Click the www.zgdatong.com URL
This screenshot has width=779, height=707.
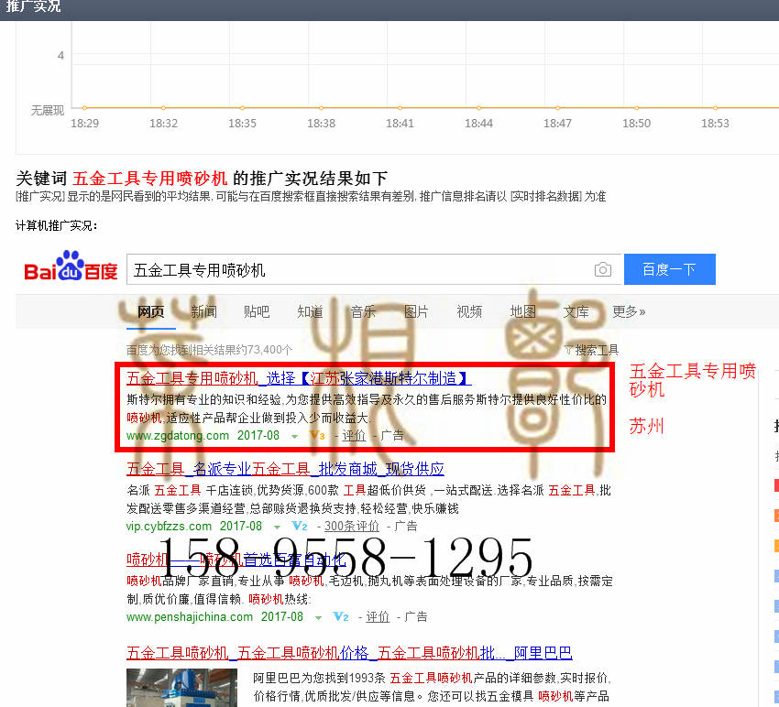[x=178, y=436]
